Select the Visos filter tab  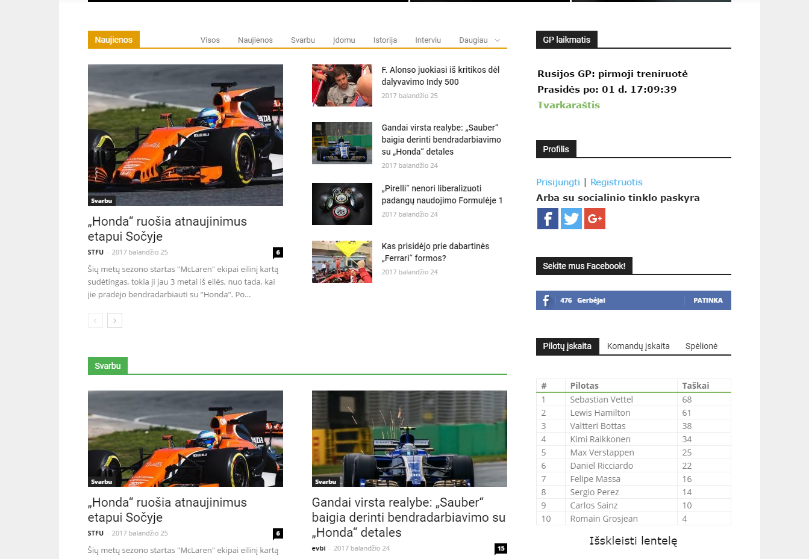tap(210, 40)
